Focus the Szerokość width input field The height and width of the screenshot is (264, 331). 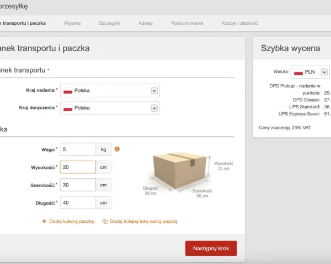(78, 185)
